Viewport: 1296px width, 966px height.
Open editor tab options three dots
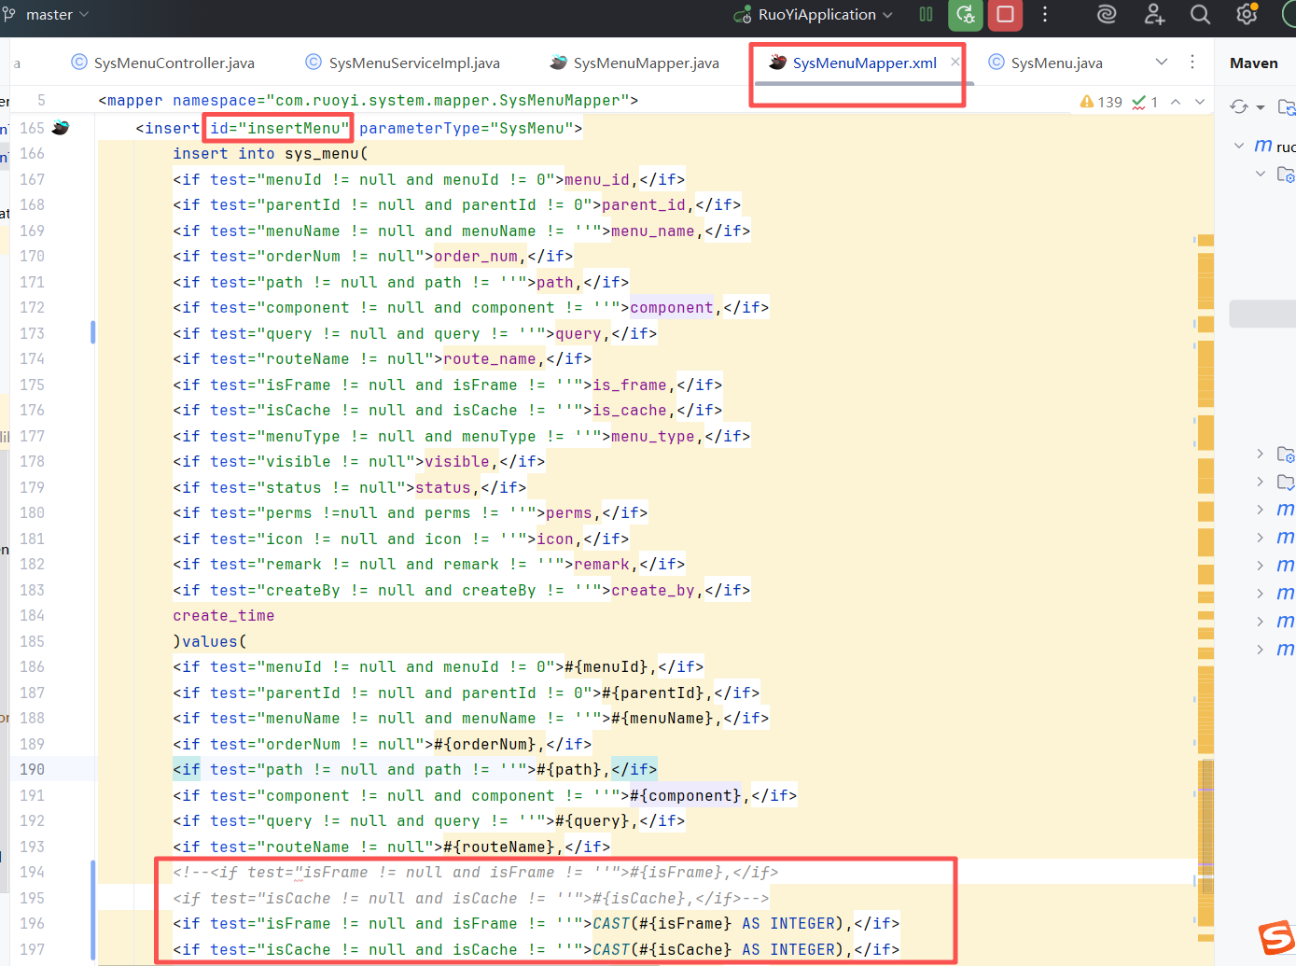(x=1192, y=62)
